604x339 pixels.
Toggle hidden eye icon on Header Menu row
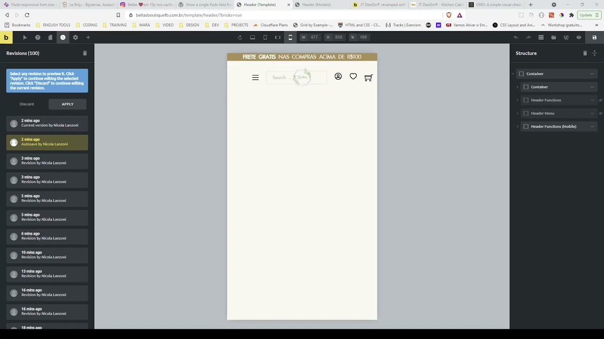pyautogui.click(x=601, y=113)
